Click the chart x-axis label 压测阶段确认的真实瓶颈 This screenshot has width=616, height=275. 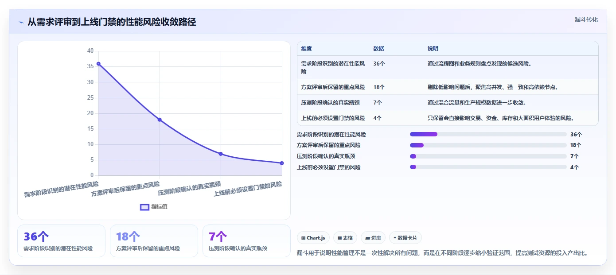(x=190, y=188)
